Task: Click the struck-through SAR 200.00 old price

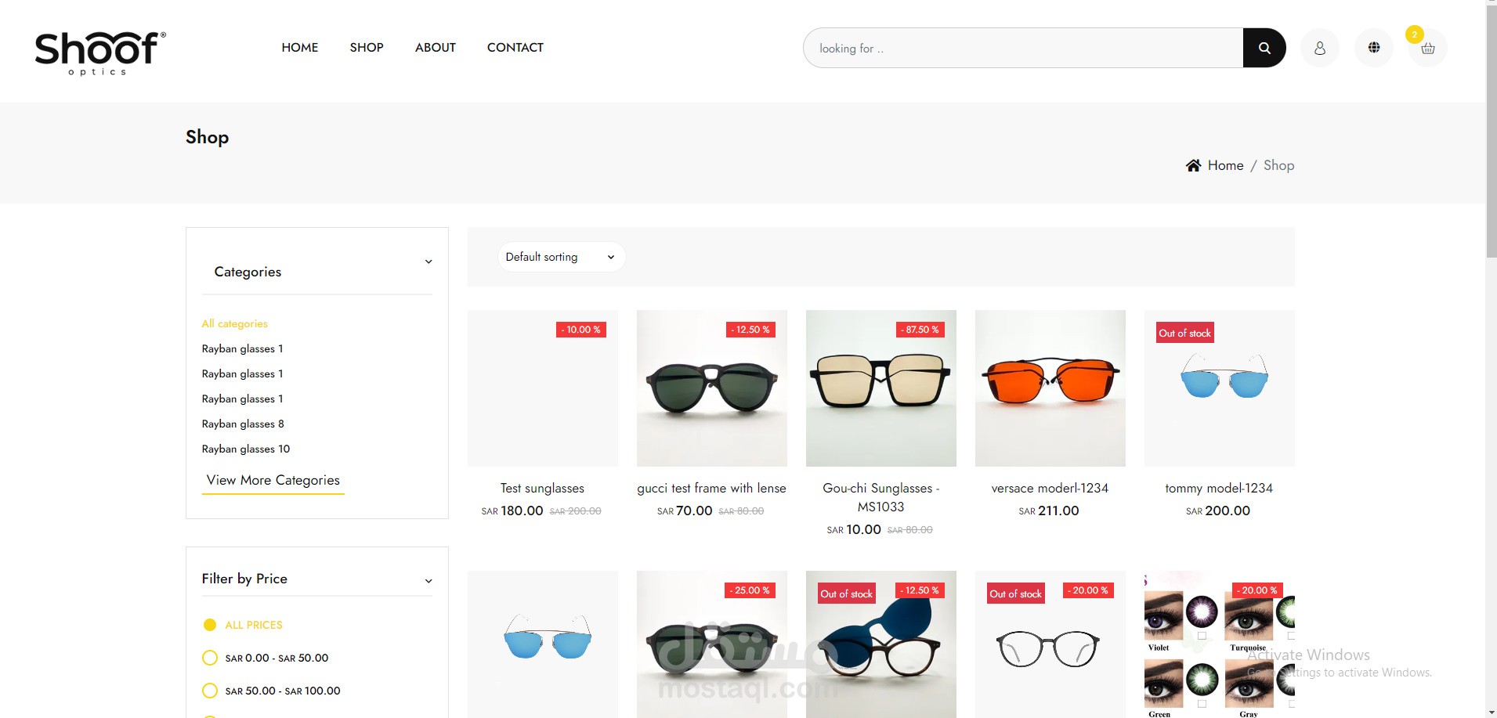Action: pos(576,511)
